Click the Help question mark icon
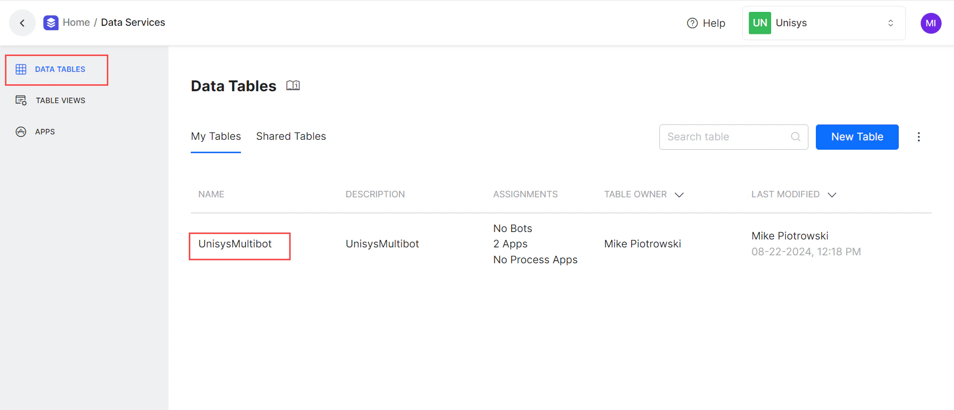954x410 pixels. [x=692, y=23]
